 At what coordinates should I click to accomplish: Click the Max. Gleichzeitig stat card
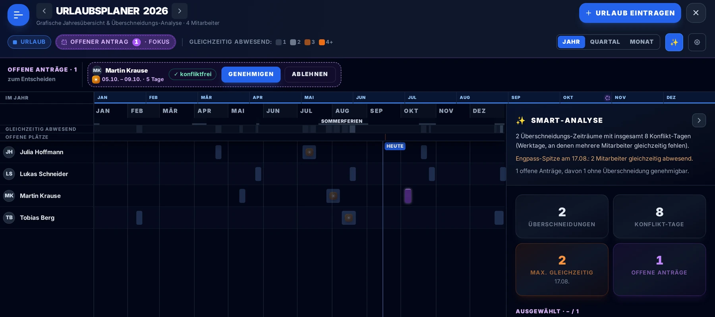tap(562, 269)
